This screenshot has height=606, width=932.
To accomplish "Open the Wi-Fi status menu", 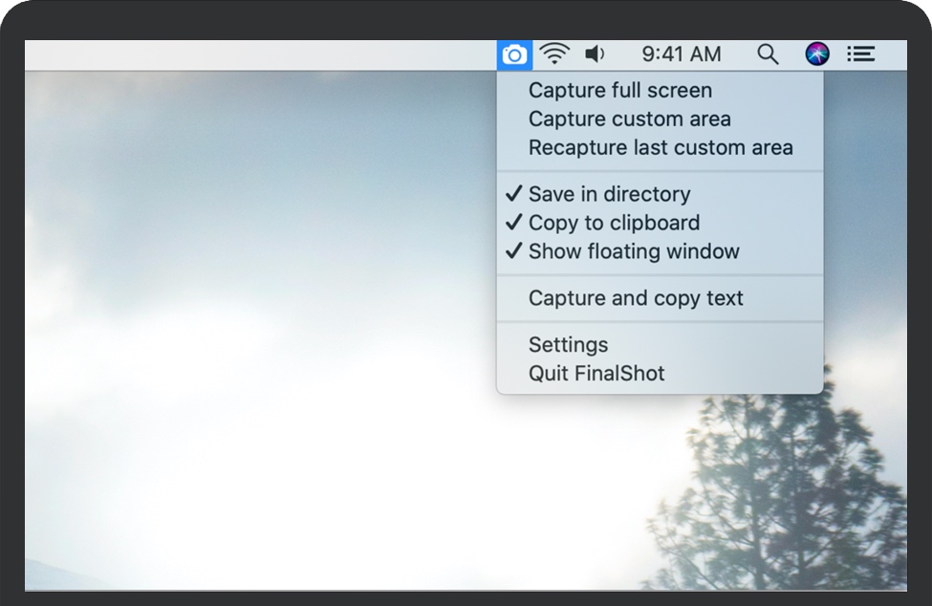I will point(554,54).
